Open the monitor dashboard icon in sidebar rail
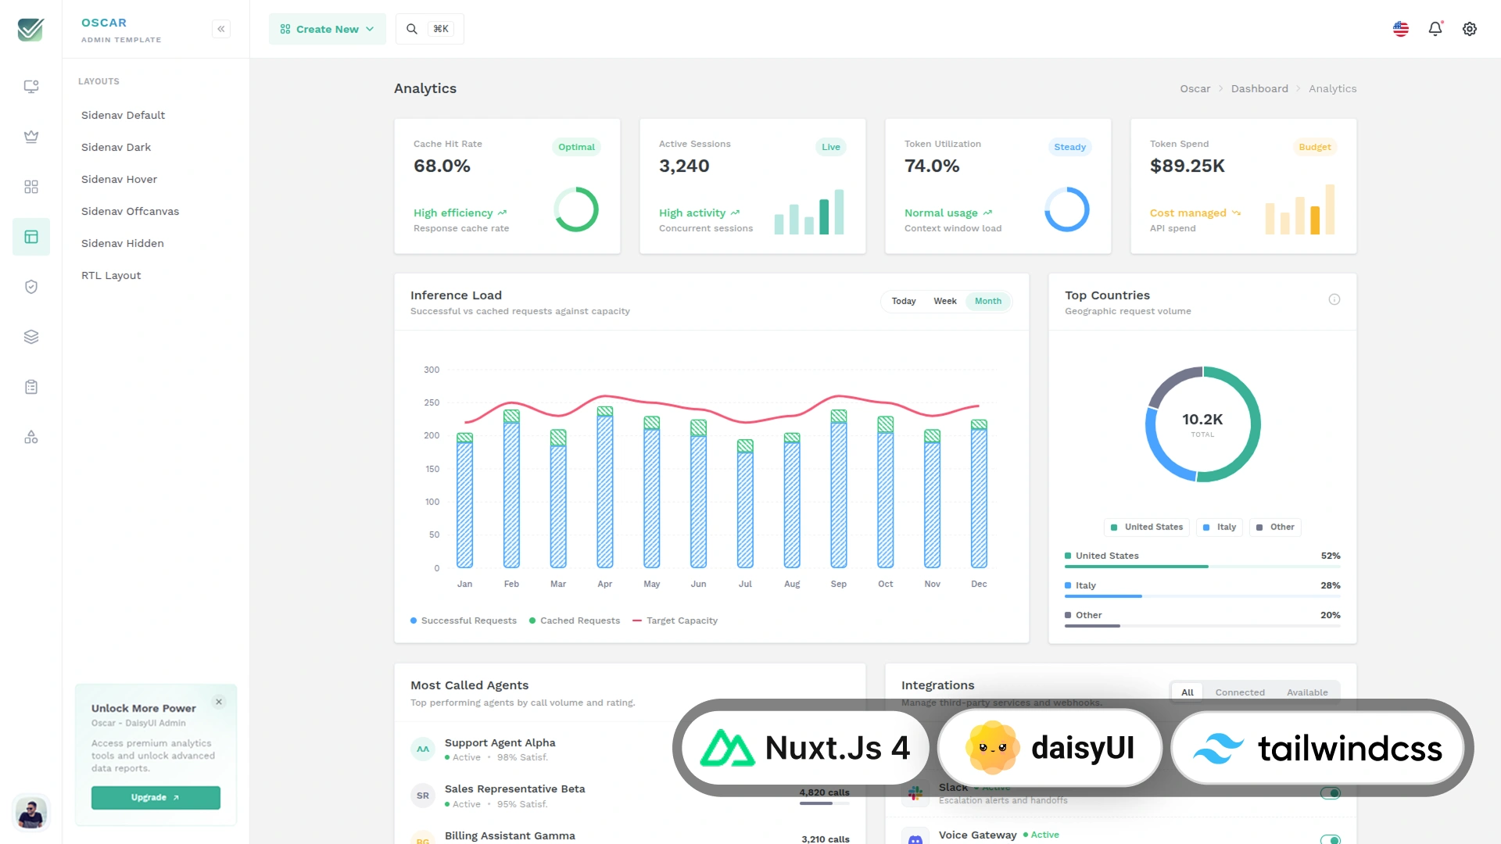Viewport: 1501px width, 844px height. click(31, 87)
